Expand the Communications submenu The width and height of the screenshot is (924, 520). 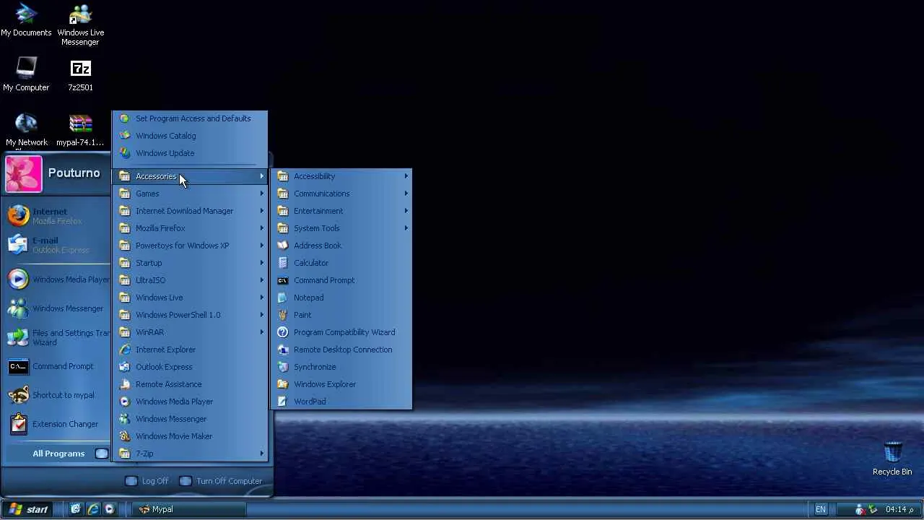(x=341, y=194)
